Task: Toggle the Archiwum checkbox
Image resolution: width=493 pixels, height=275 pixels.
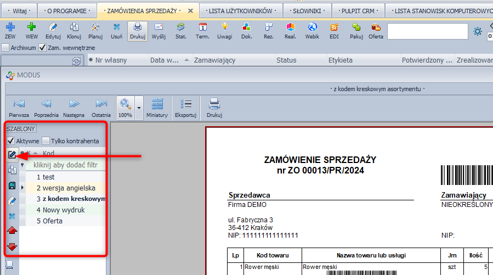Action: [5, 48]
